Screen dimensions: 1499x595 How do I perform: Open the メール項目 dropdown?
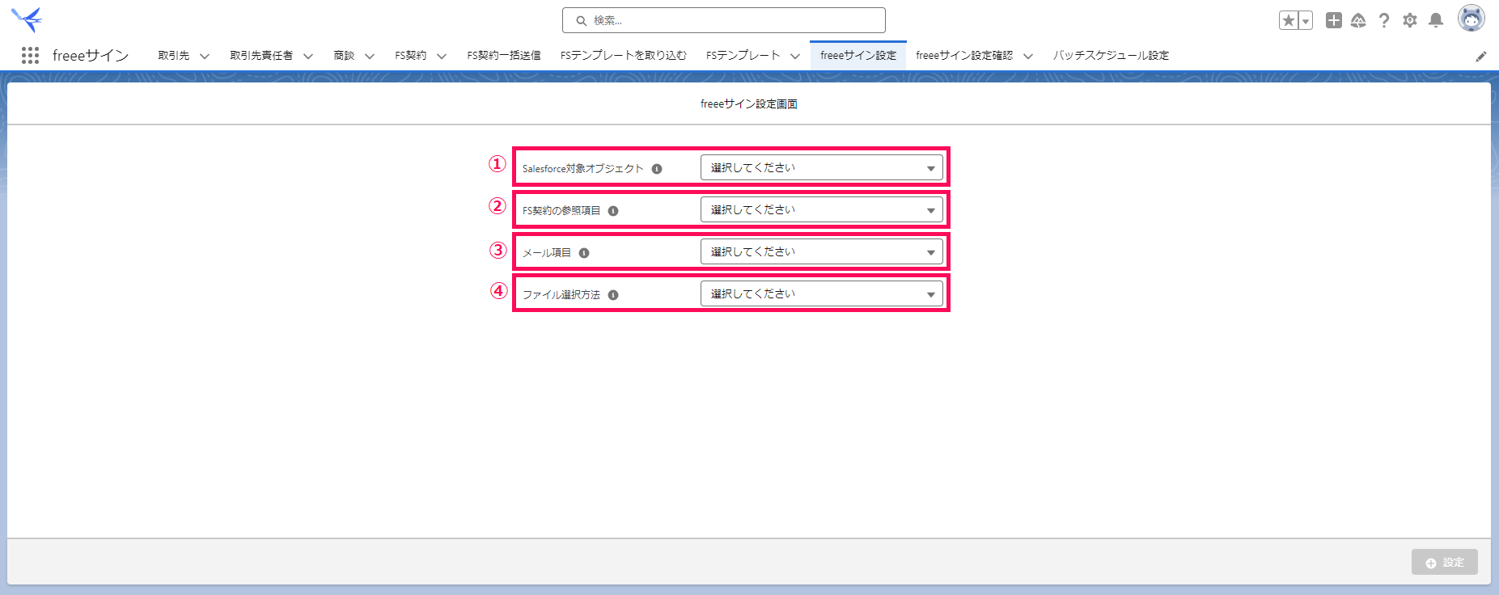pyautogui.click(x=822, y=251)
